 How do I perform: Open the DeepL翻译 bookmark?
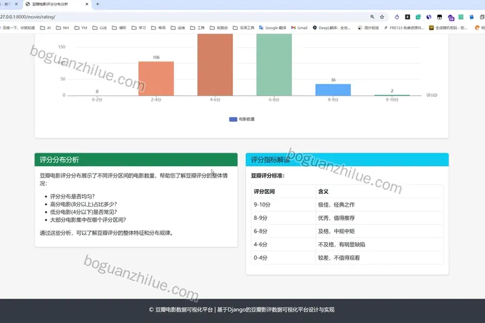pos(331,28)
